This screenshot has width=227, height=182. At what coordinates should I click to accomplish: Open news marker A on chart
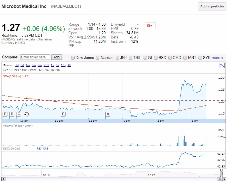108,114
